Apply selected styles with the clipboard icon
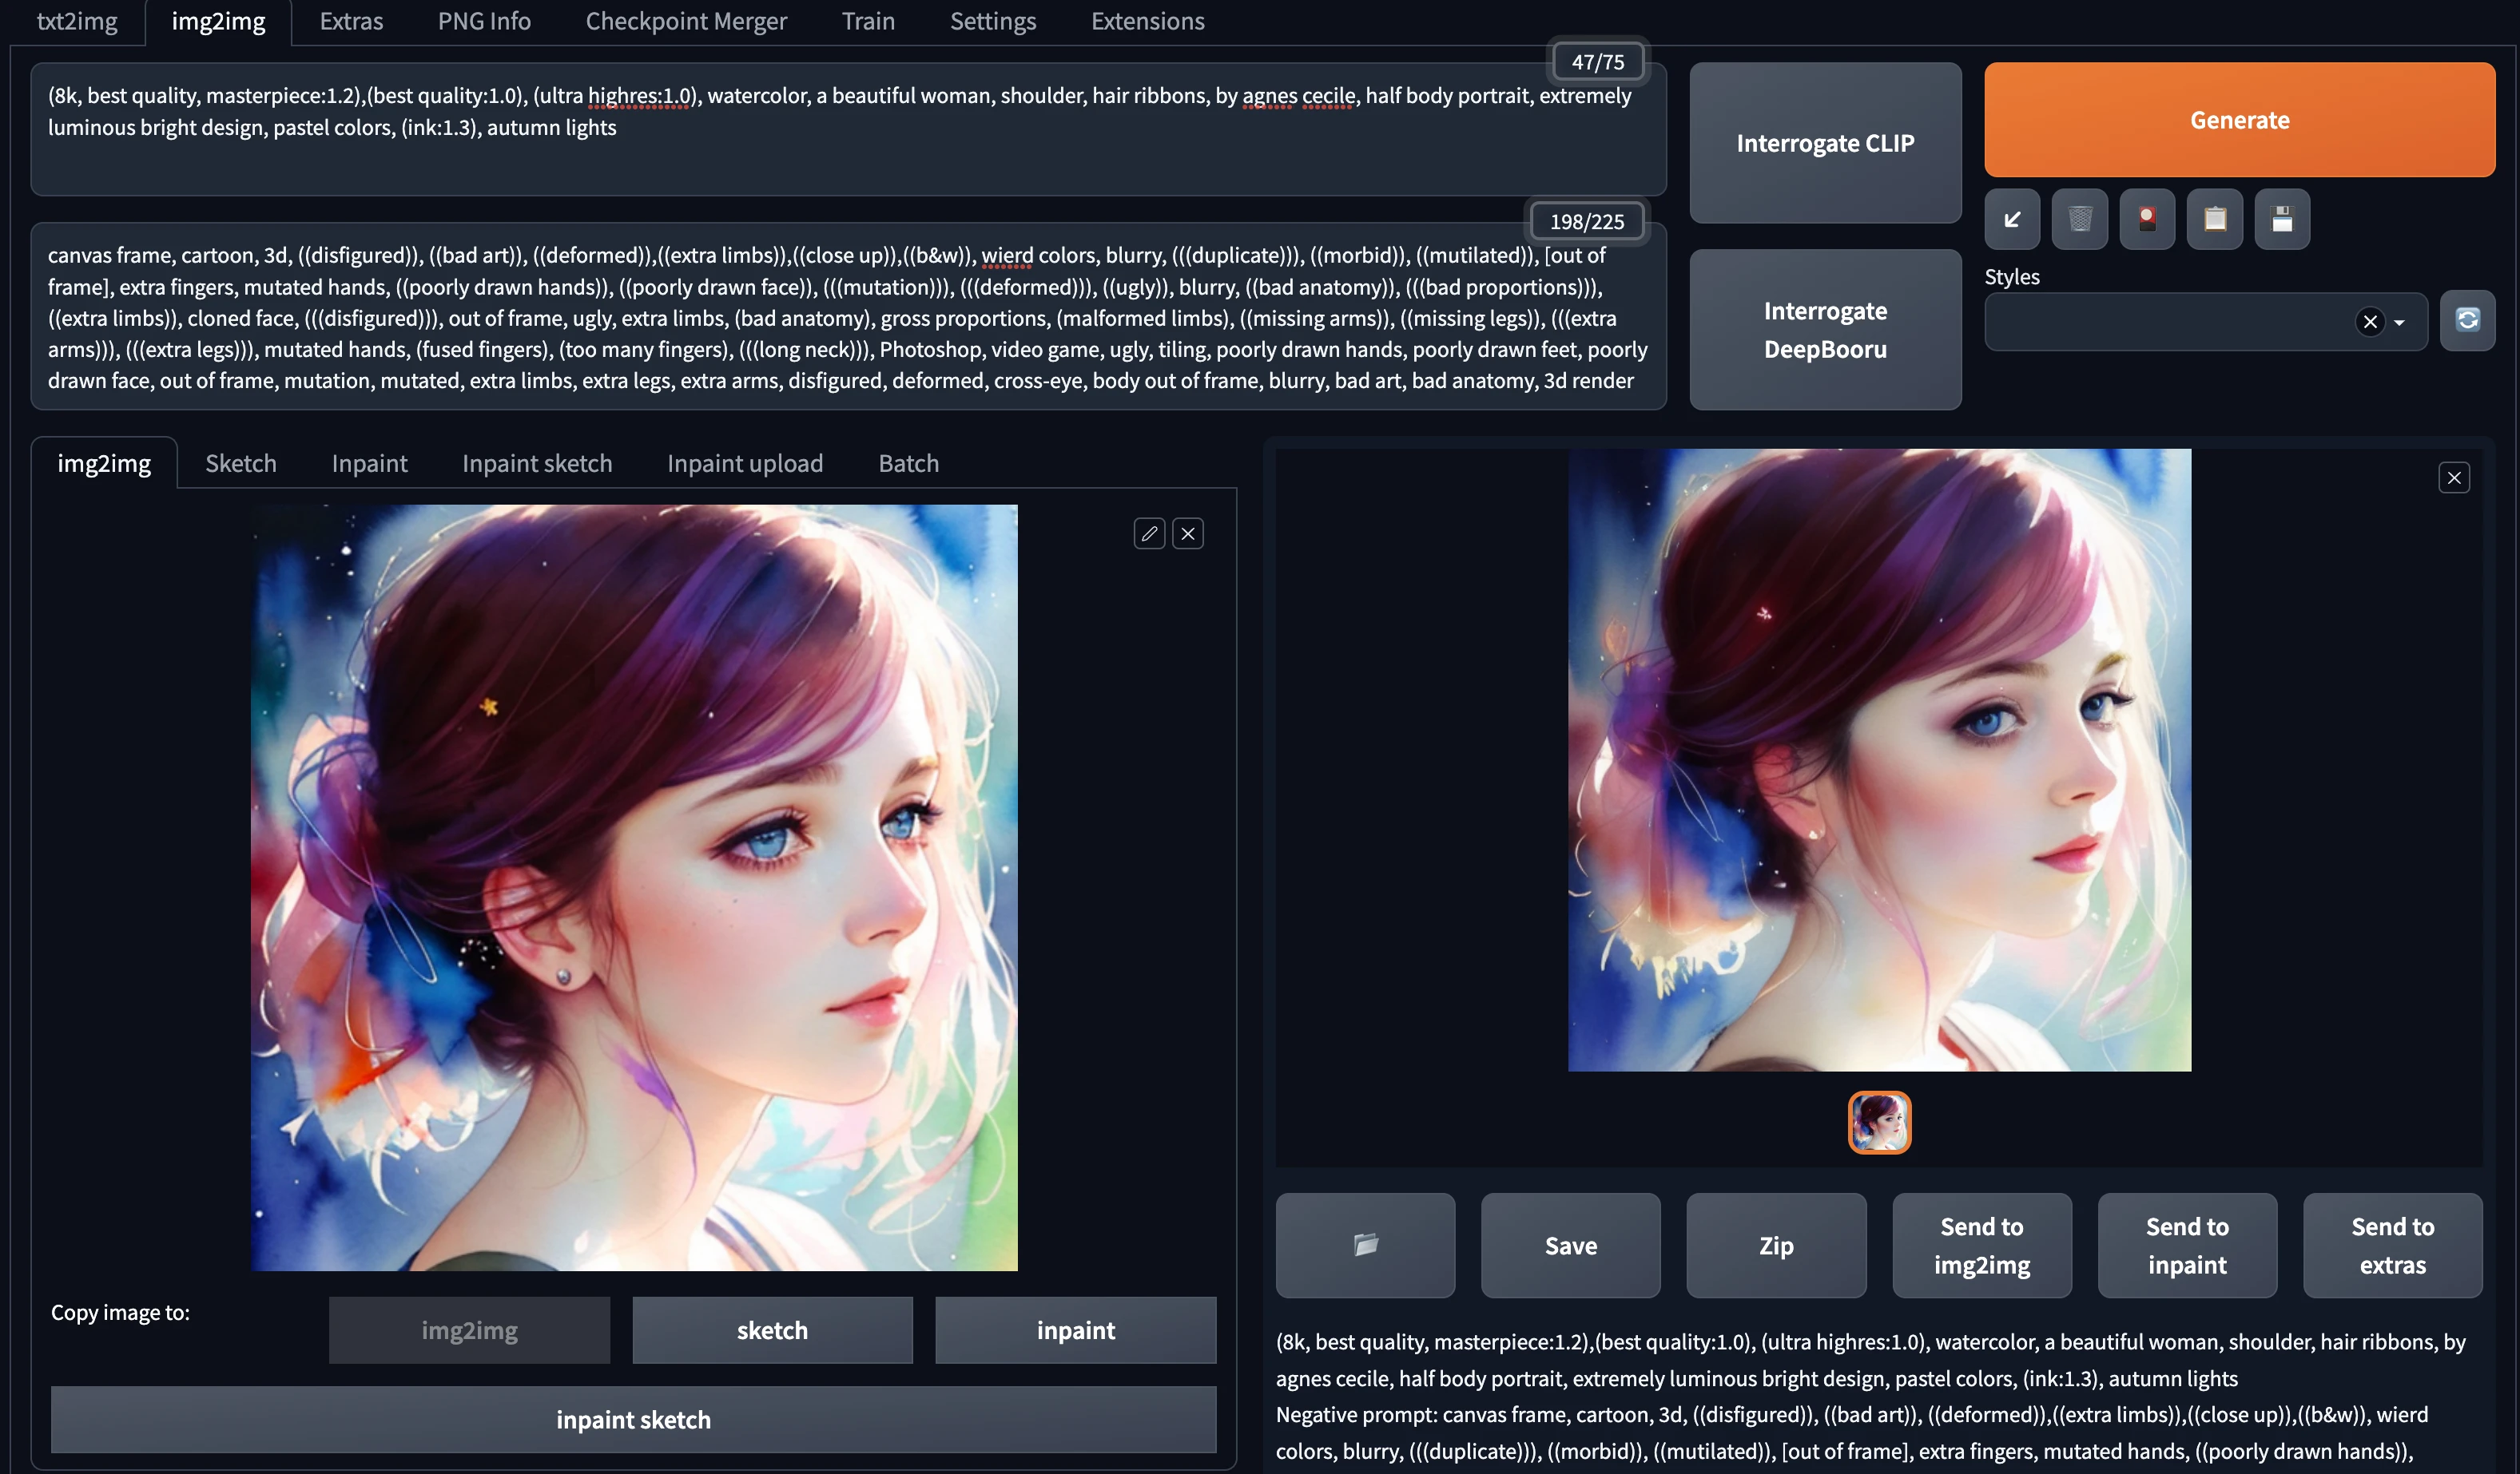2520x1474 pixels. point(2215,219)
